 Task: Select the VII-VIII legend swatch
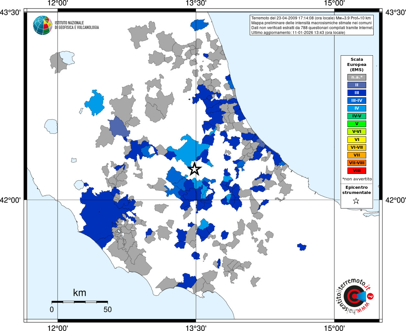coord(357,163)
